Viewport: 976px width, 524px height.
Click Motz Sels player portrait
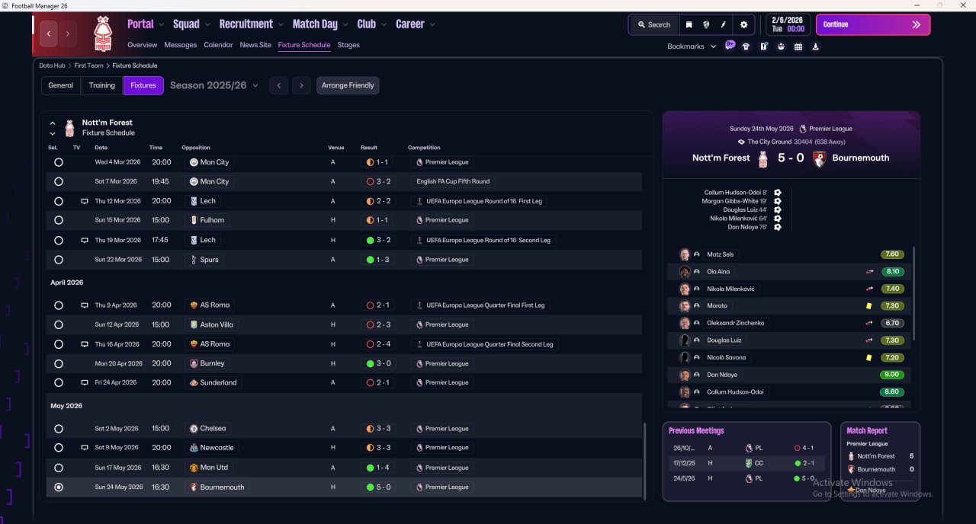point(685,254)
